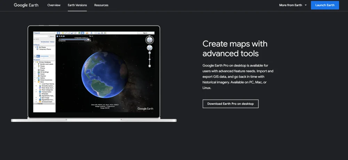Viewport: 348px width, 160px height.
Task: Expand the 3D Buildings layer arrow
Action: pyautogui.click(x=35, y=72)
